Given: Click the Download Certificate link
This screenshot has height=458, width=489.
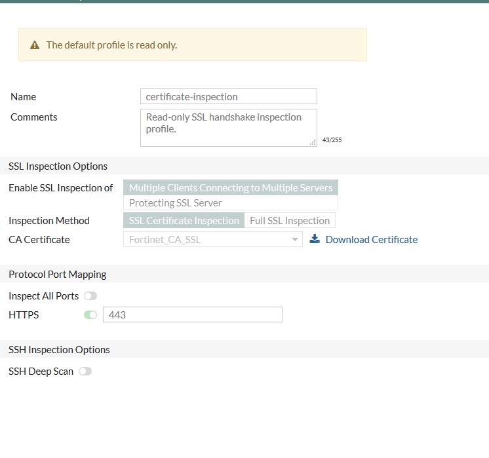Looking at the screenshot, I should (371, 240).
